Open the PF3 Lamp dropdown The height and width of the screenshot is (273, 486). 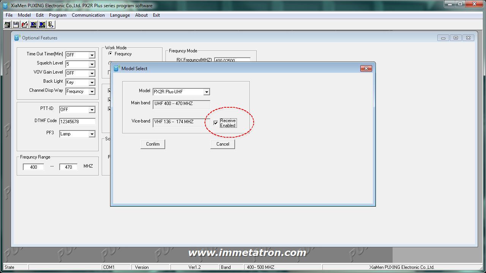pos(92,134)
